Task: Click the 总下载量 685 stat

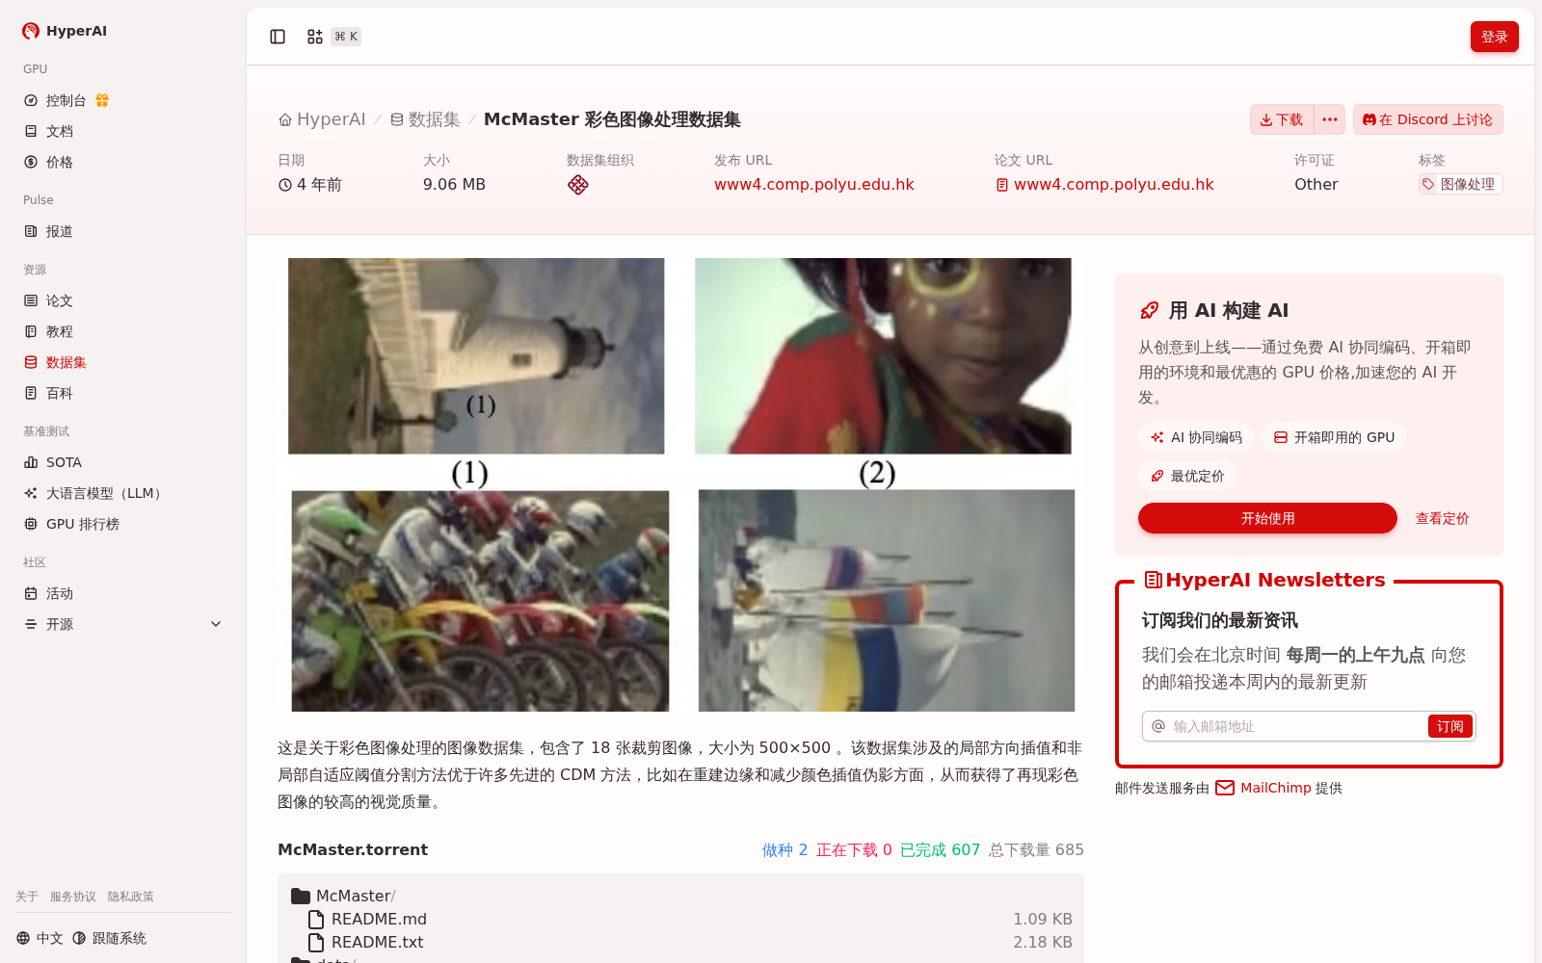Action: coord(1036,849)
